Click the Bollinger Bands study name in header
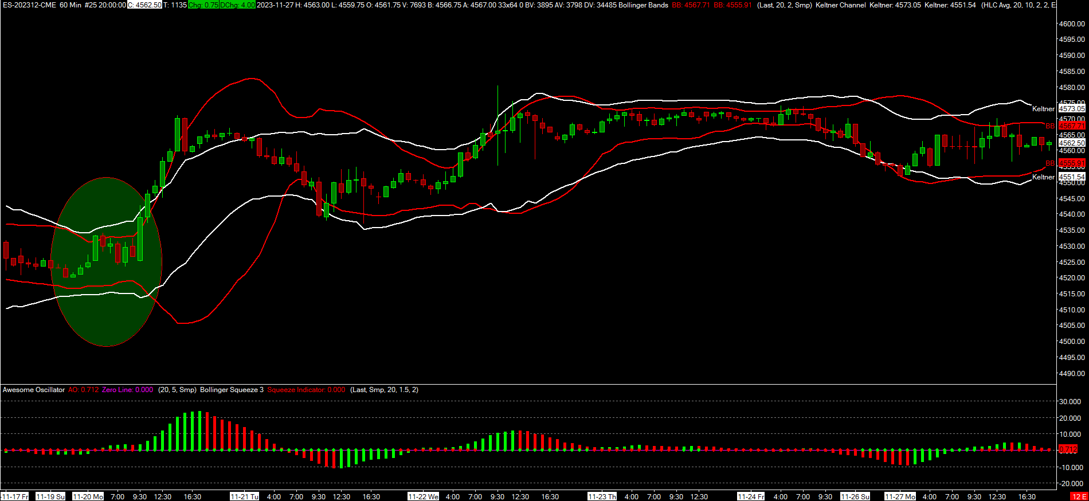Screen dimensions: 1089x501 point(643,5)
